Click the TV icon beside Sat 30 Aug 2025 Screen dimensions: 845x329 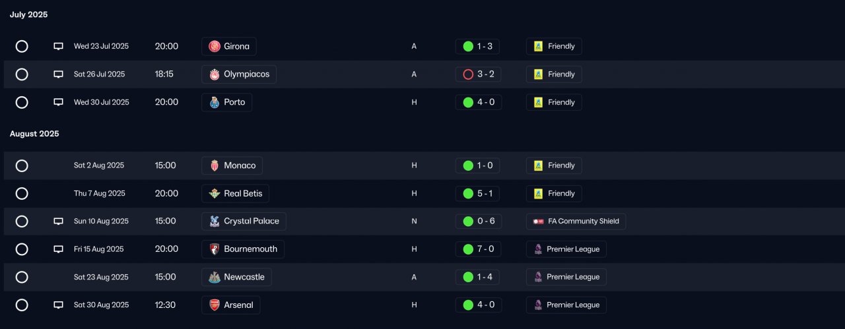58,305
